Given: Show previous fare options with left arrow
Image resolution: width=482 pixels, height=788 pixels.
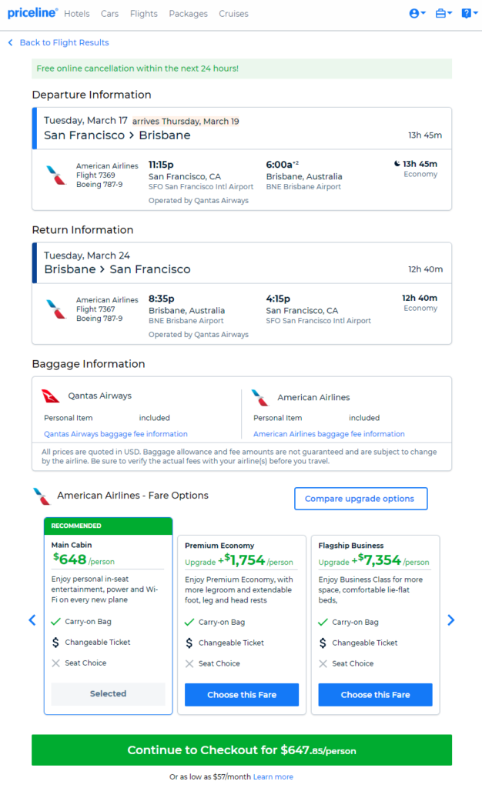Looking at the screenshot, I should click(32, 620).
